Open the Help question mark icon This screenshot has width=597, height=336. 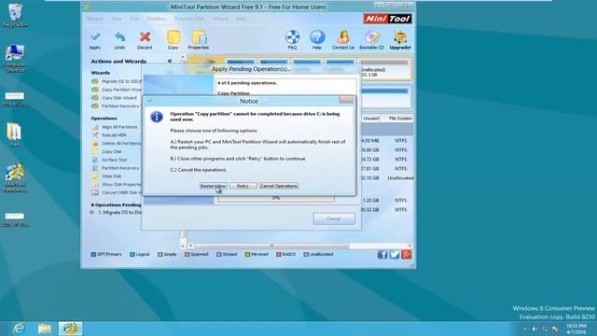[317, 37]
